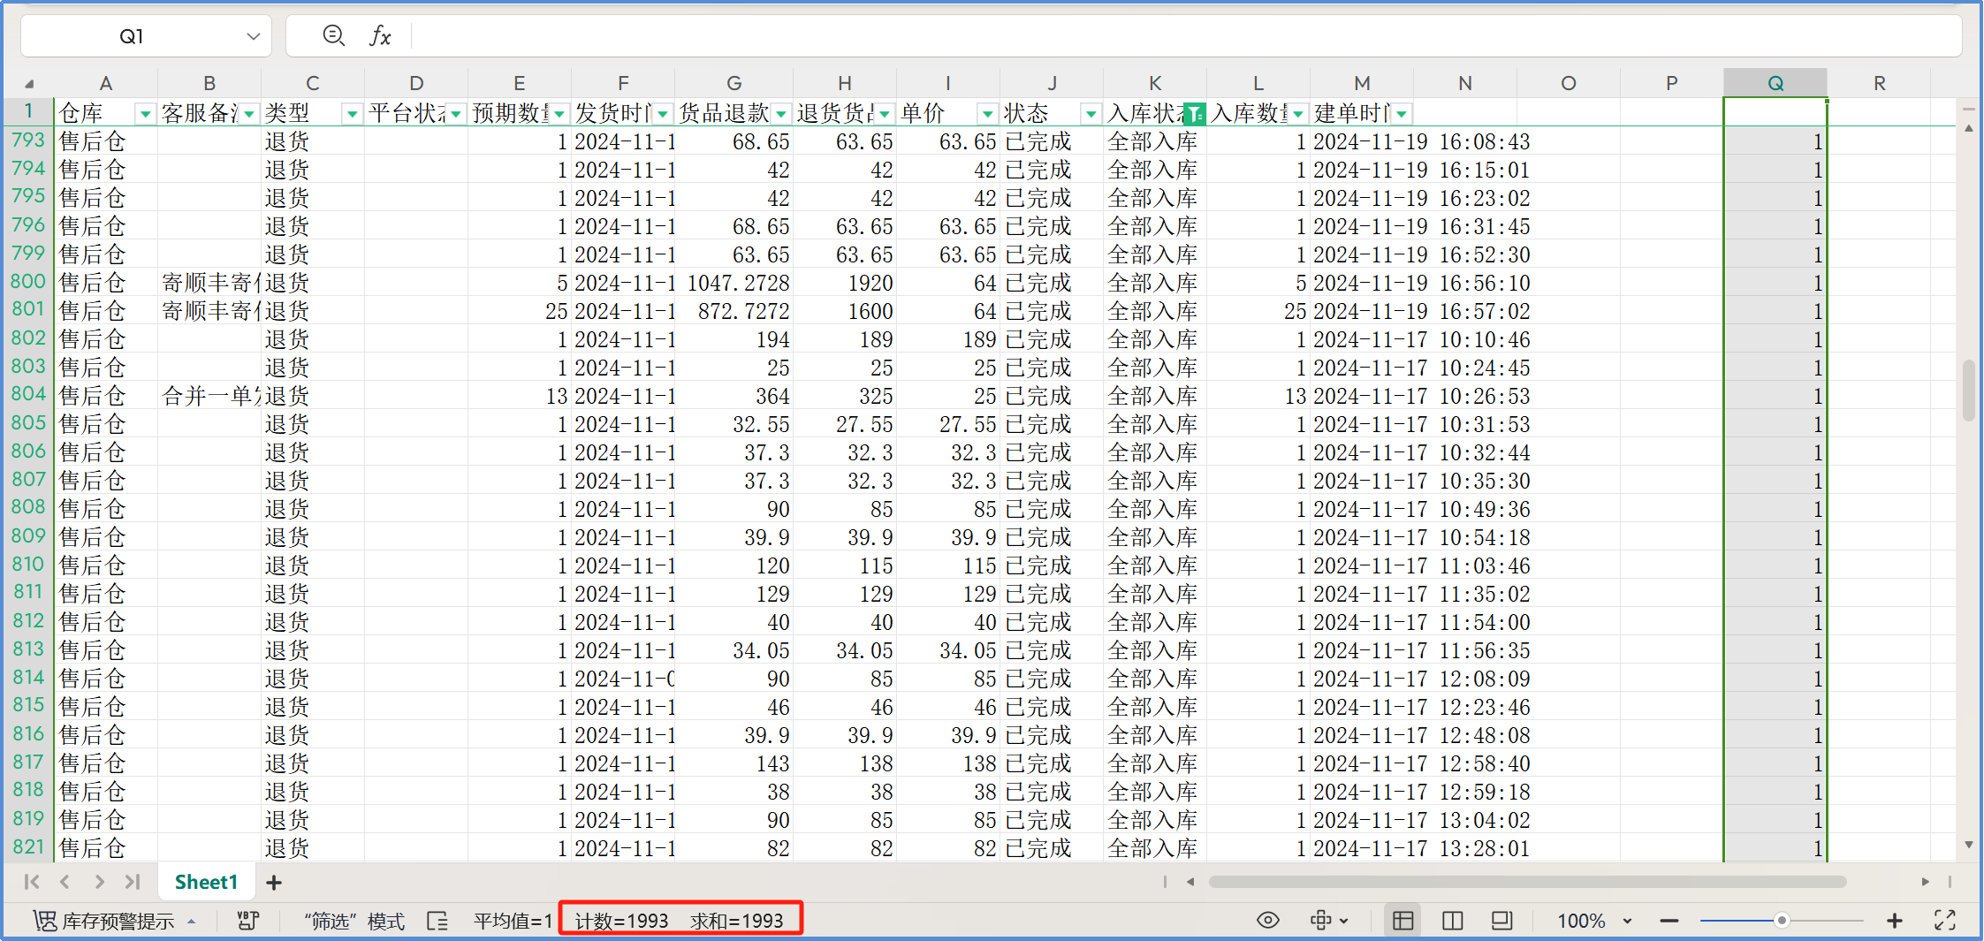Click the 求和=1993 status bar entry
The image size is (1984, 941).
737,922
